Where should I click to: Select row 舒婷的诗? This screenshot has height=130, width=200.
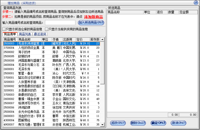[x=52, y=56]
